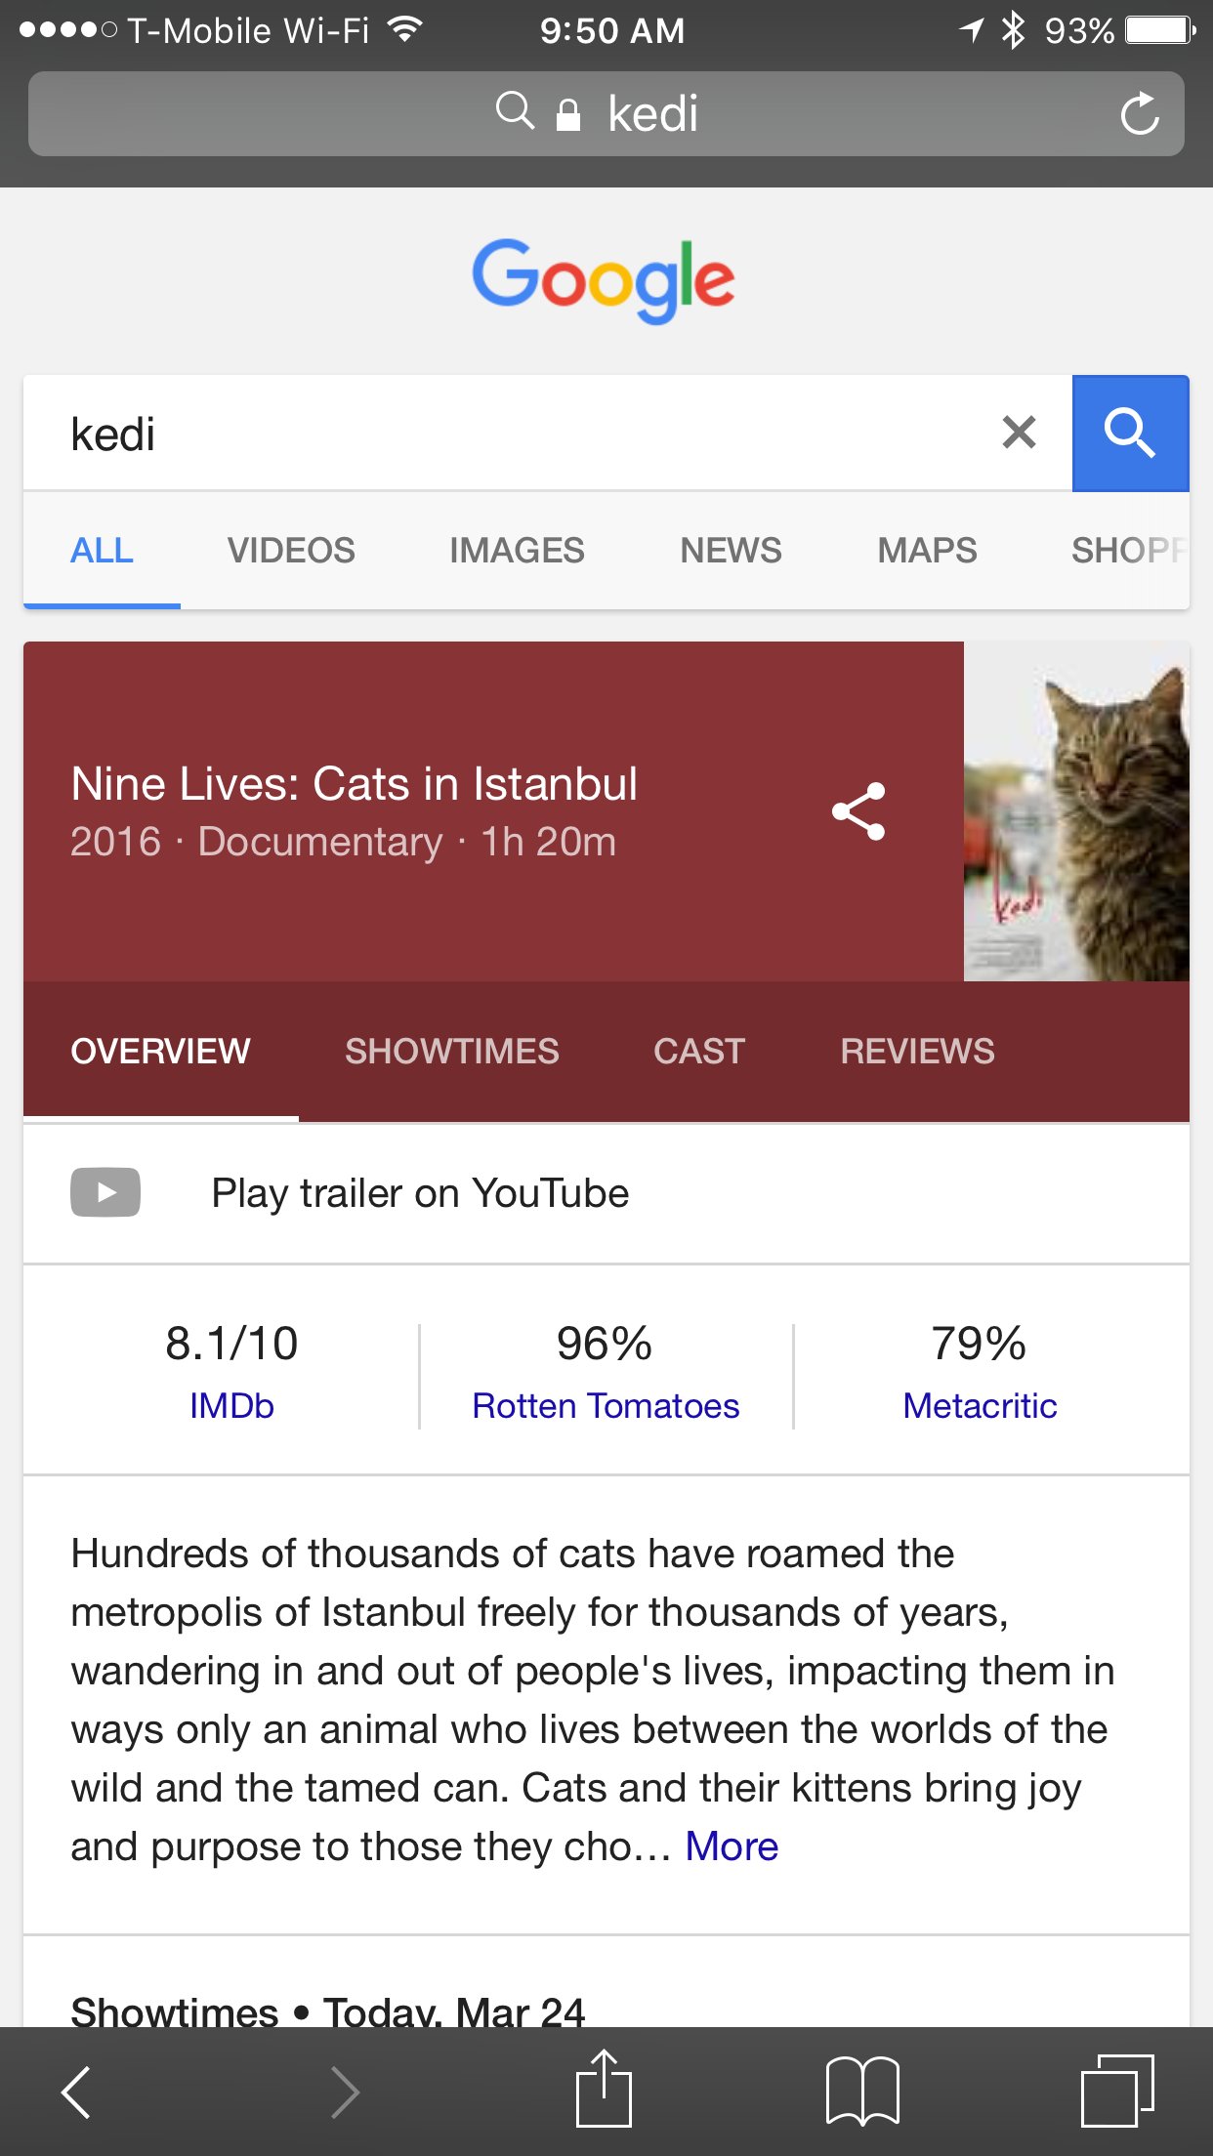Open Safari bookmarks book icon
1213x2156 pixels.
point(862,2091)
